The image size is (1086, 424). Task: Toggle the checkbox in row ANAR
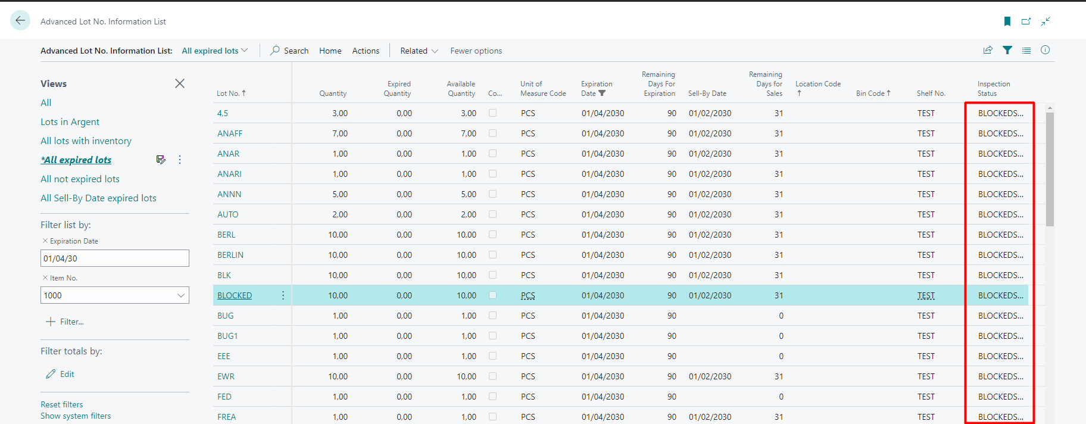coord(492,153)
